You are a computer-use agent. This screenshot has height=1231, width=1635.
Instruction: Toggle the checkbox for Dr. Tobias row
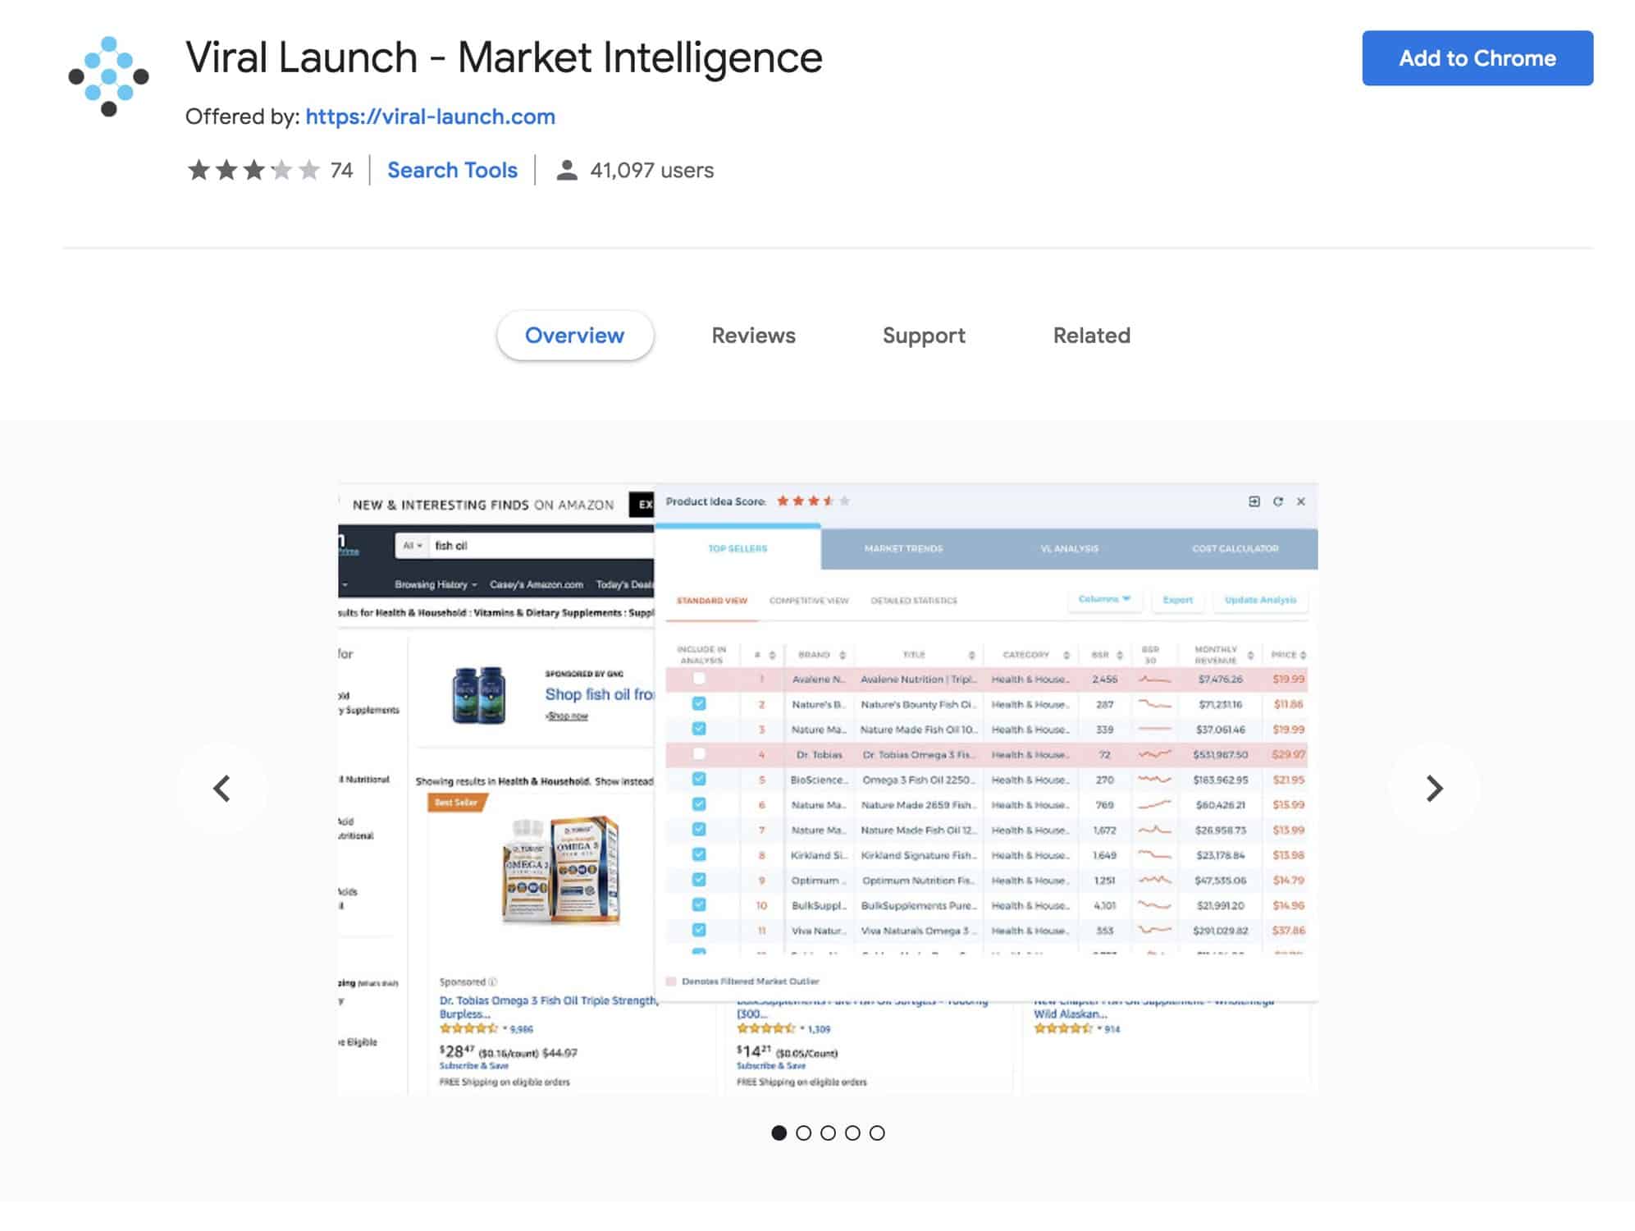click(x=699, y=753)
